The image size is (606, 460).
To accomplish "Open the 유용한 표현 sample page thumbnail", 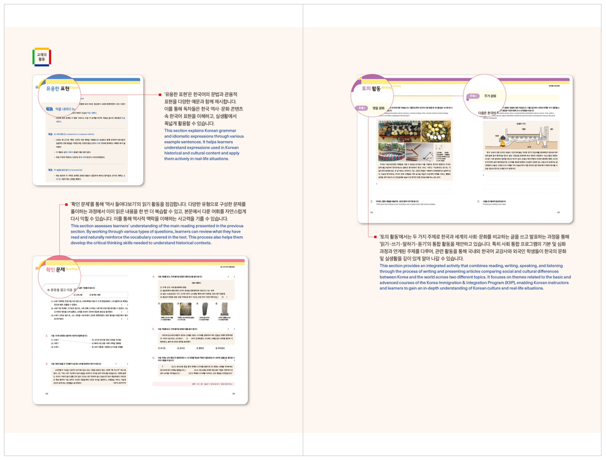I will click(x=88, y=131).
